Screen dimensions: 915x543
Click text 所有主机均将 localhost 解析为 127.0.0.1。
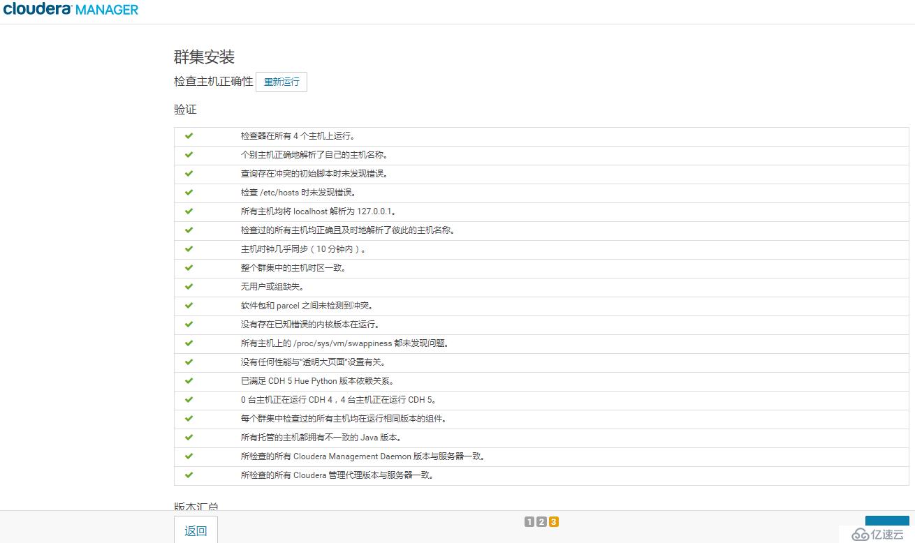point(319,211)
